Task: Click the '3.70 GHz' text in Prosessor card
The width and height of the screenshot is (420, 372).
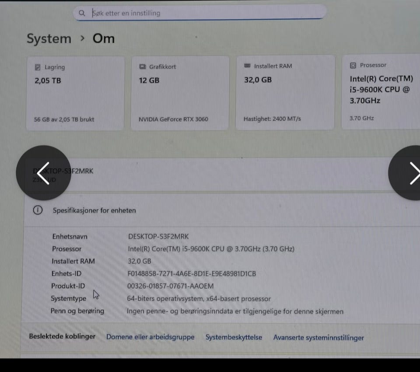Action: click(x=362, y=118)
